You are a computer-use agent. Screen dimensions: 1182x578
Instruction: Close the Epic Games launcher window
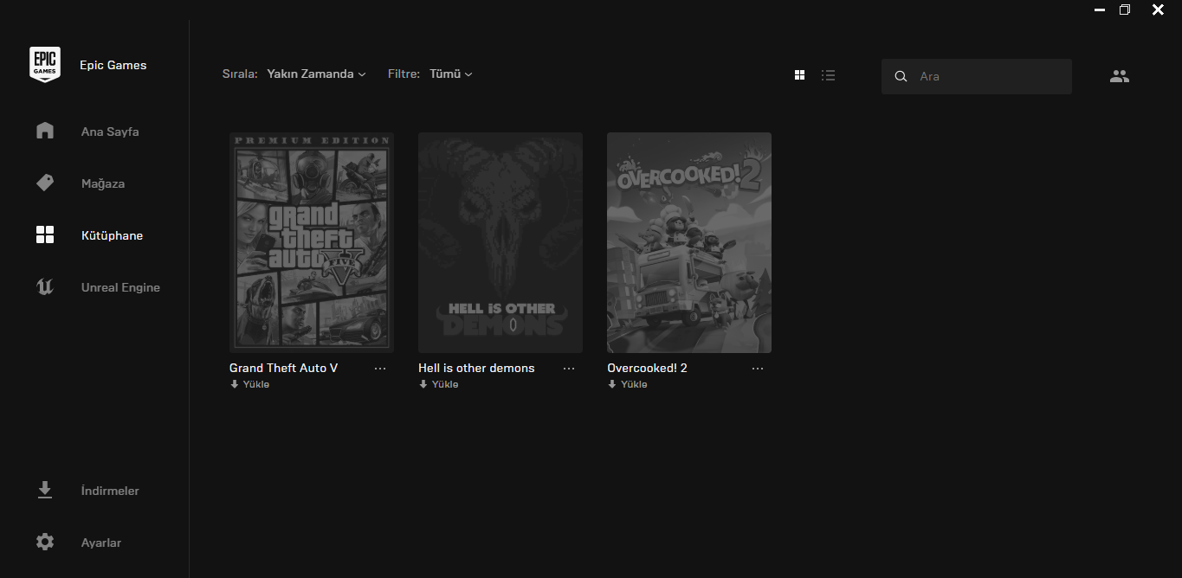point(1158,10)
